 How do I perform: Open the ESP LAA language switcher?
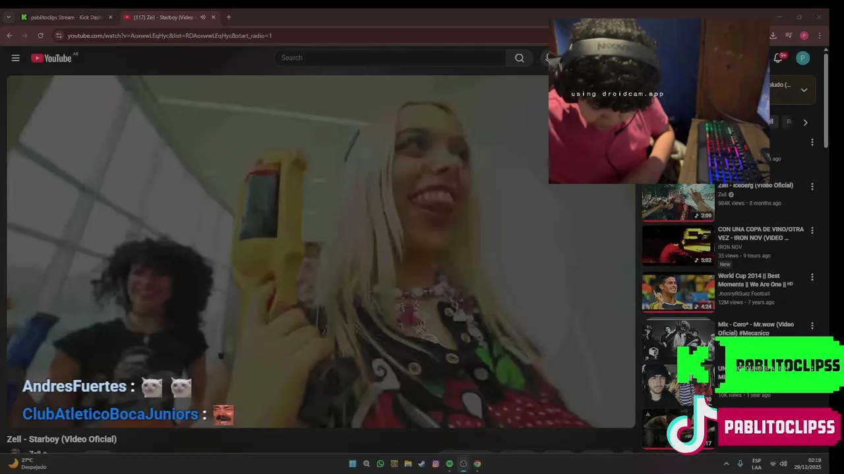(x=756, y=463)
